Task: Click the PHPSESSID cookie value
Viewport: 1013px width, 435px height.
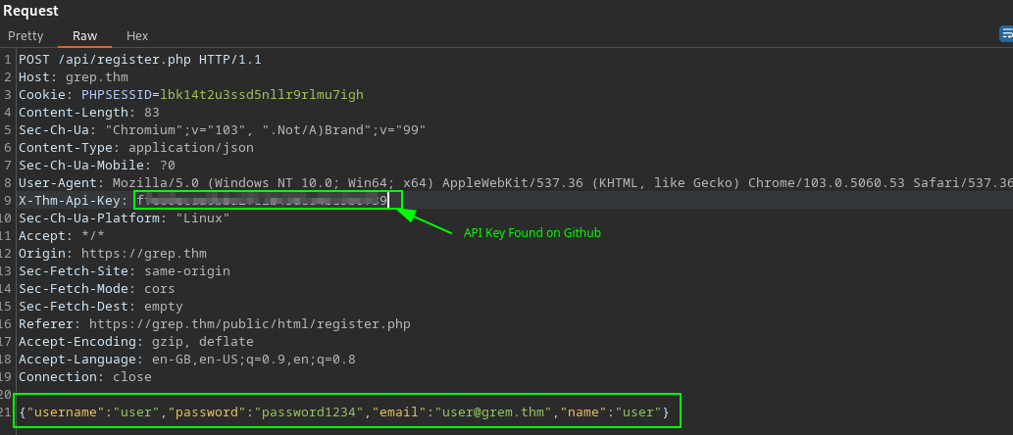Action: (x=262, y=95)
